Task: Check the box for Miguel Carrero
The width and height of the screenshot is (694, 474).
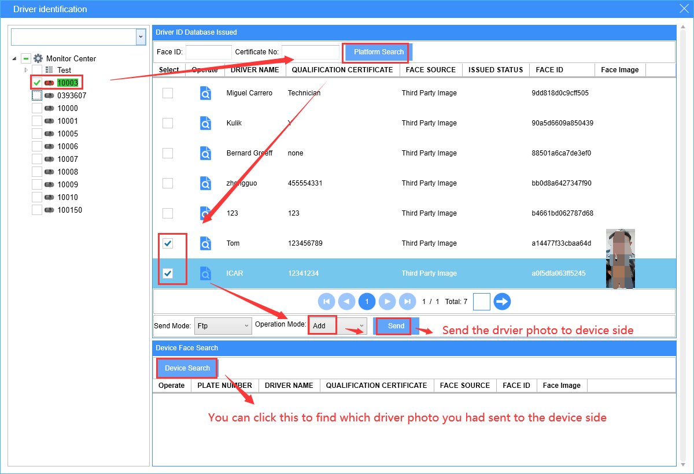Action: 167,93
